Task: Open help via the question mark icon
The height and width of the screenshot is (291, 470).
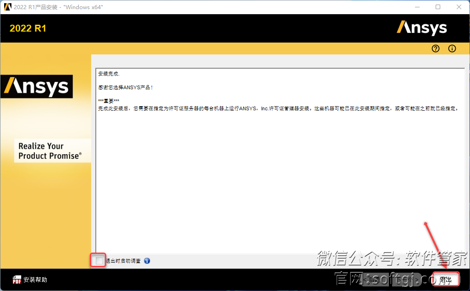Action: (x=436, y=48)
